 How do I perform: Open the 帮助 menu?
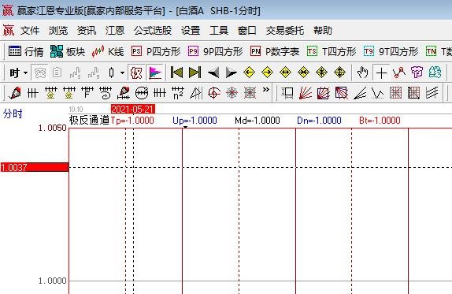[323, 30]
